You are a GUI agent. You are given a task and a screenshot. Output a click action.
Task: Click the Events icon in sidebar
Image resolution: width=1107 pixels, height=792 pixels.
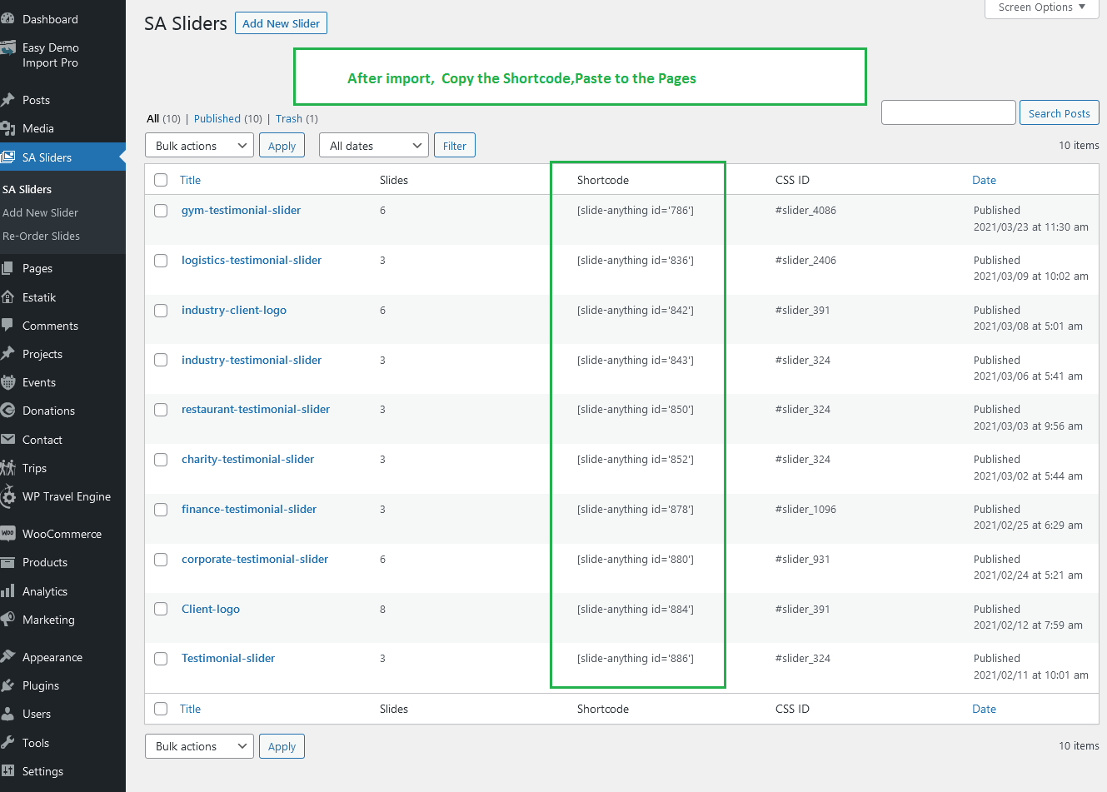pyautogui.click(x=7, y=382)
